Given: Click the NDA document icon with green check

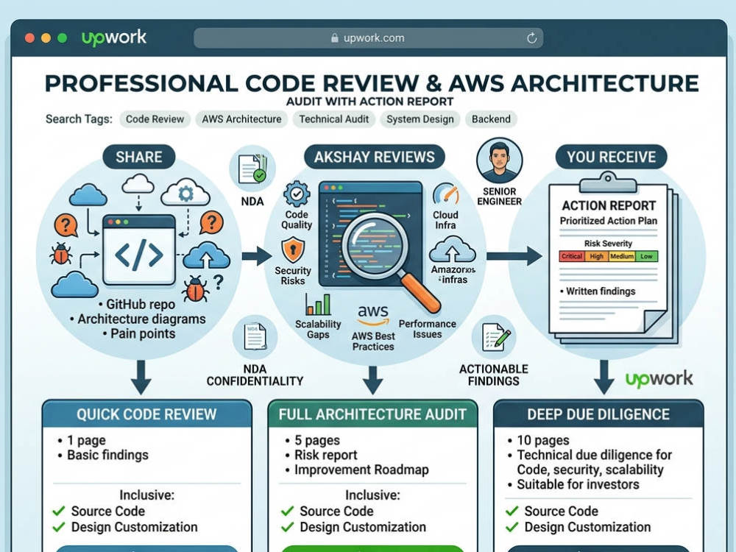Looking at the screenshot, I should click(252, 169).
